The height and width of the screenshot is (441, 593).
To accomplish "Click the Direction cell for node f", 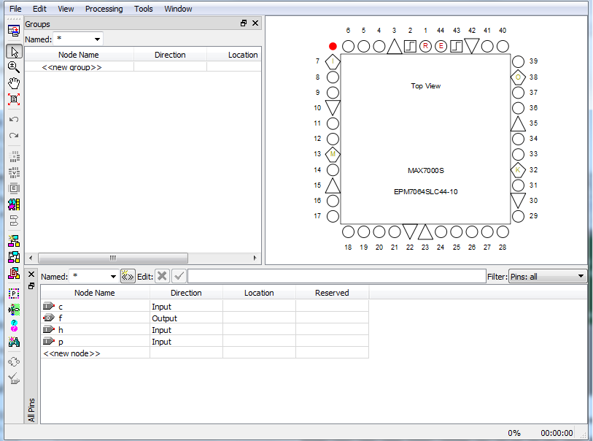I will 186,318.
